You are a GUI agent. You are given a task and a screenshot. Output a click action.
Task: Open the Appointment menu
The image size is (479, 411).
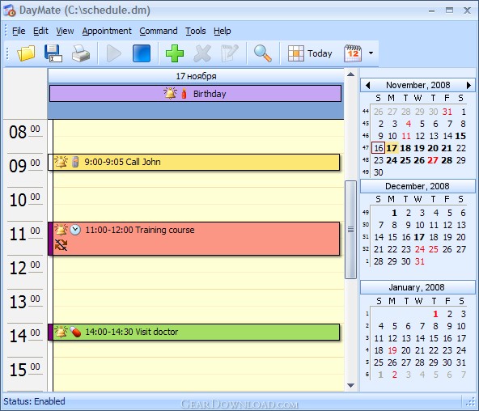point(107,31)
